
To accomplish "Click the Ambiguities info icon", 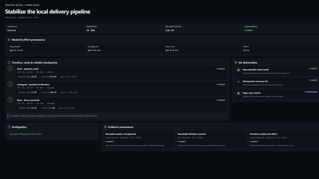I will 9,127.
